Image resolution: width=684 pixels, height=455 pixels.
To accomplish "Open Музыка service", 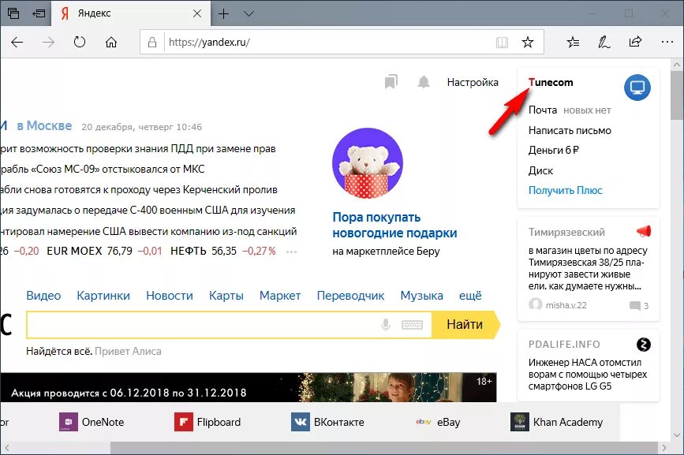I will (421, 296).
